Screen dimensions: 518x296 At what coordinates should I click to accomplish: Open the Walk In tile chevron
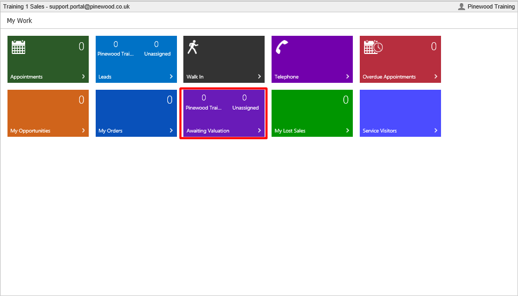point(259,76)
